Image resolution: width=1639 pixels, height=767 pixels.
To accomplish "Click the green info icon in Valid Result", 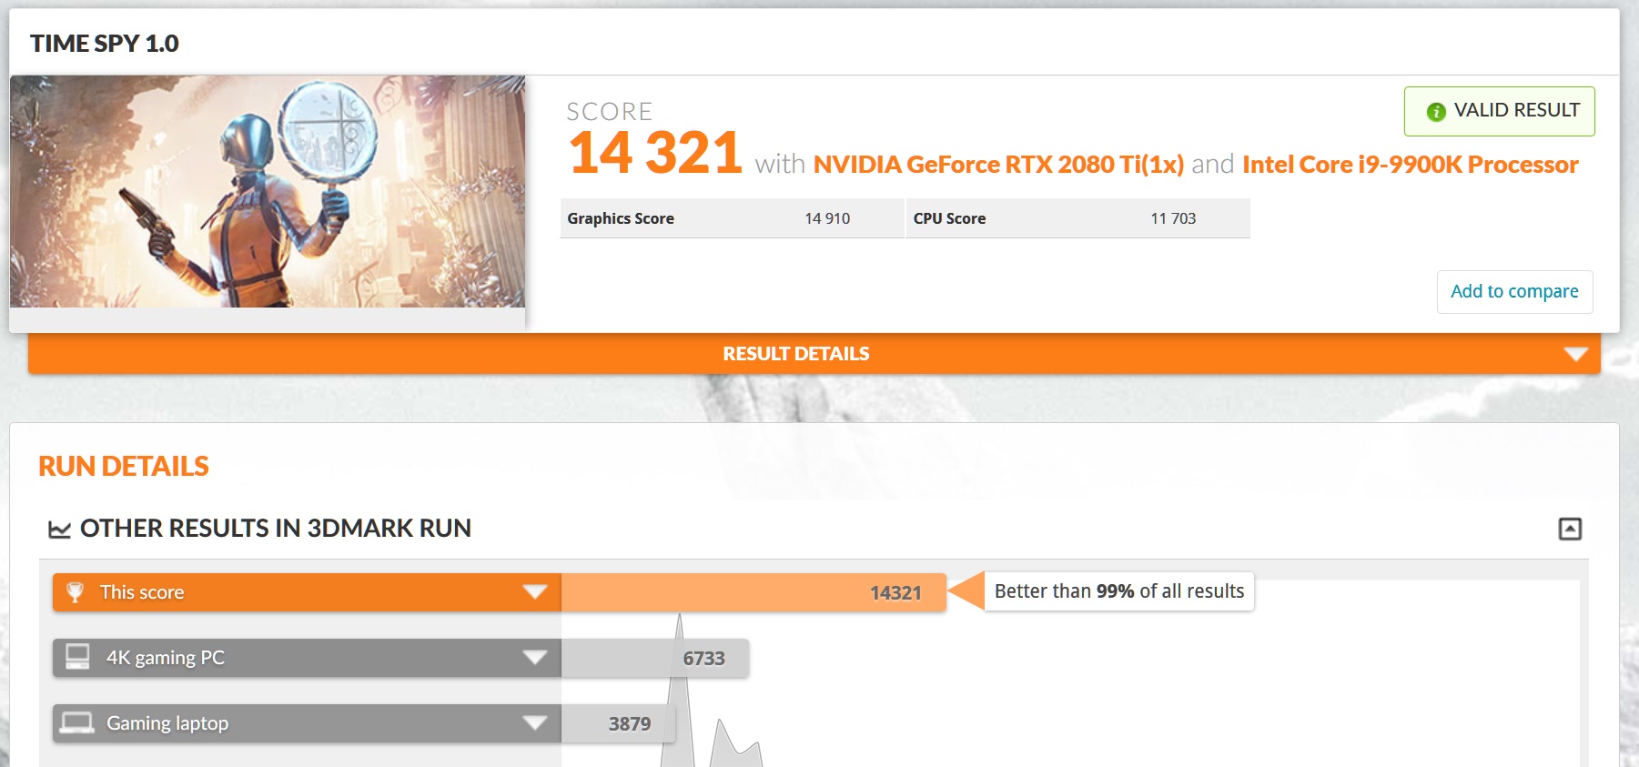I will 1436,112.
